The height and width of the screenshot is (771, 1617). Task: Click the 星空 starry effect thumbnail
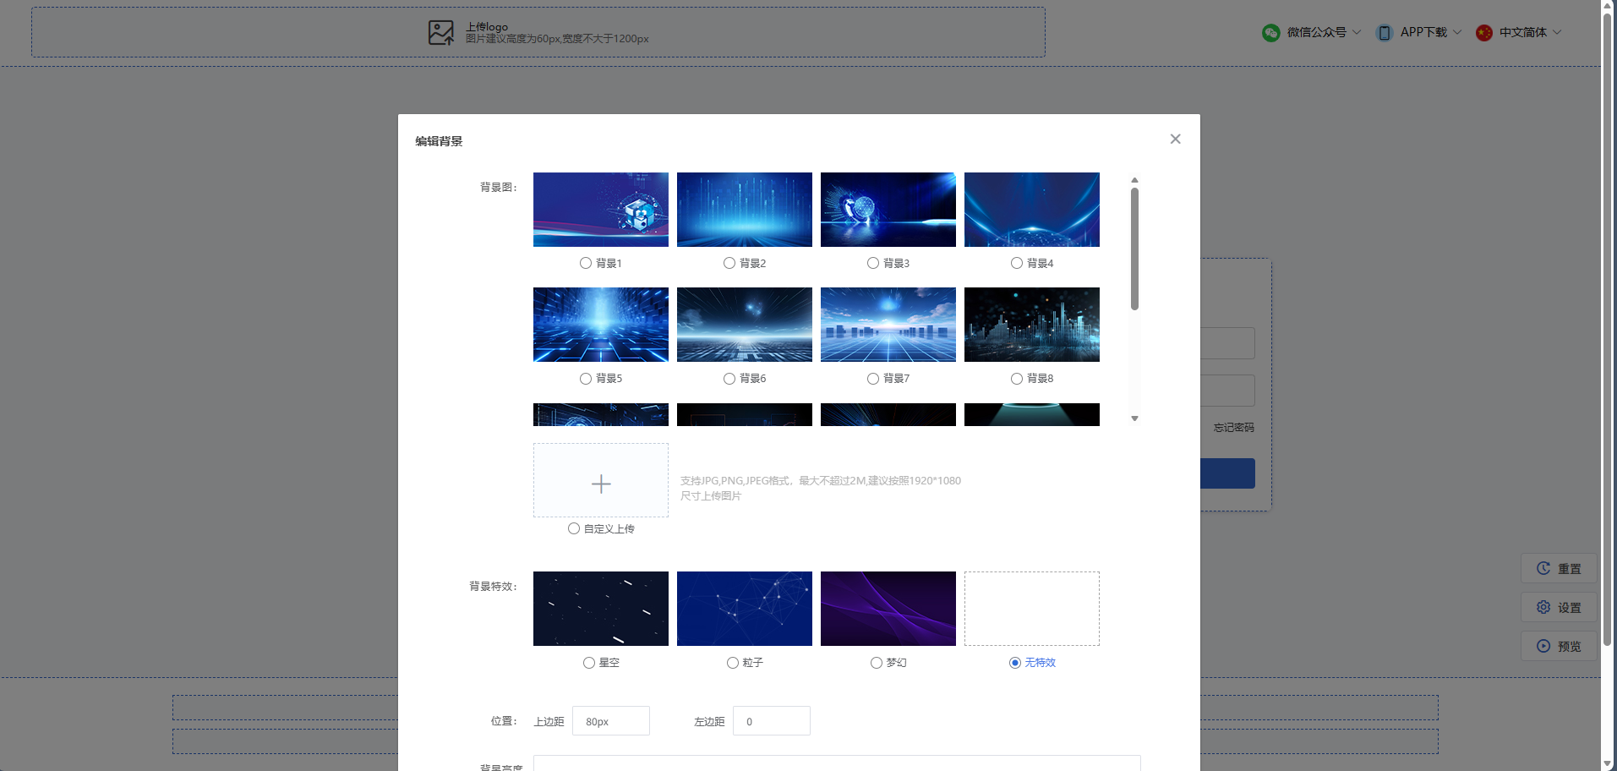pyautogui.click(x=601, y=609)
